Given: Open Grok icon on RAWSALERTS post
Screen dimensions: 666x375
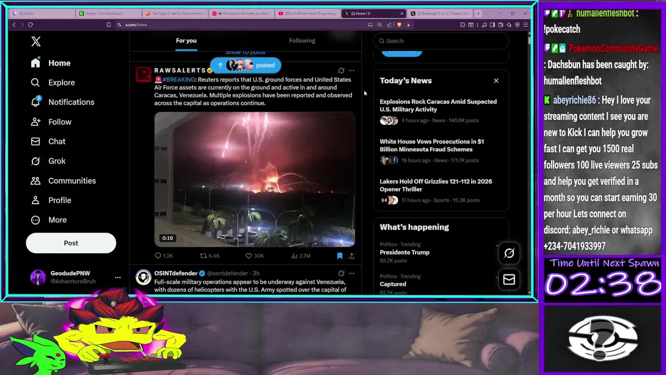Looking at the screenshot, I should (341, 70).
